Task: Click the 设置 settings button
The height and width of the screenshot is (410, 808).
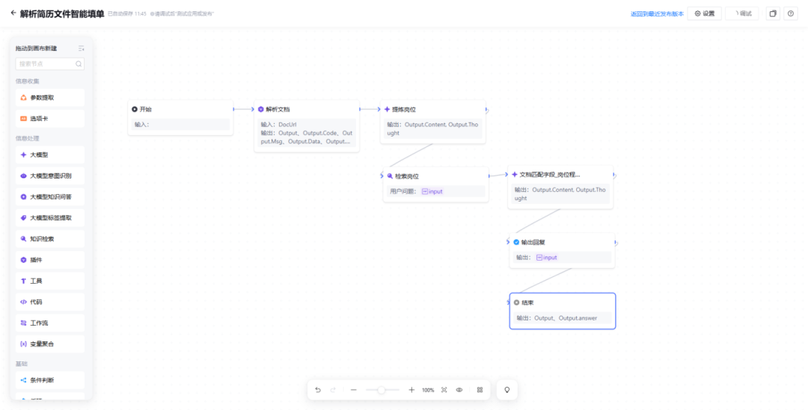Action: (x=705, y=13)
